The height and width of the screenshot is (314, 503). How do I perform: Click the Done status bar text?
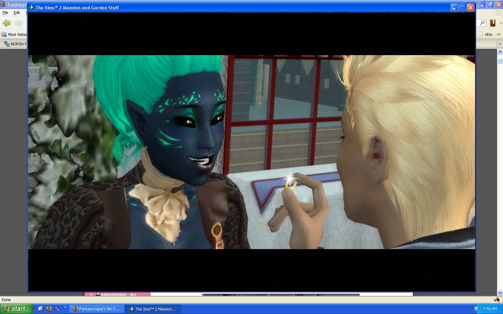pyautogui.click(x=6, y=300)
